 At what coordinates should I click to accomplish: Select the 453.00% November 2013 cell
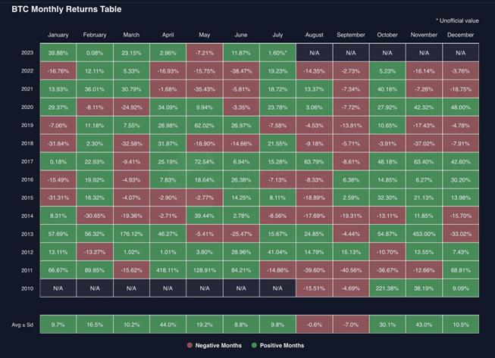click(x=425, y=233)
